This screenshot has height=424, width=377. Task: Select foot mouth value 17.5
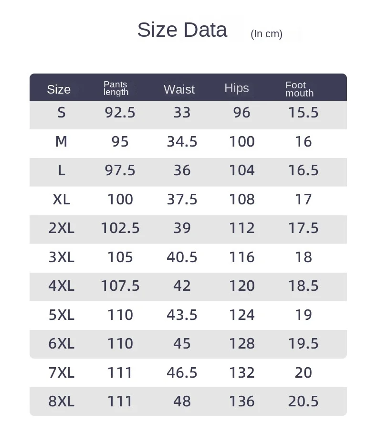click(303, 228)
